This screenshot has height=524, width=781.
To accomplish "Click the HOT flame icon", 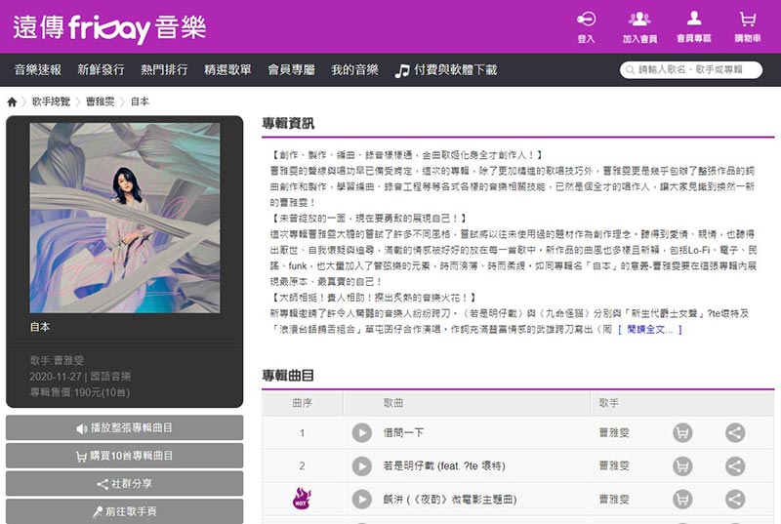I will pos(302,498).
